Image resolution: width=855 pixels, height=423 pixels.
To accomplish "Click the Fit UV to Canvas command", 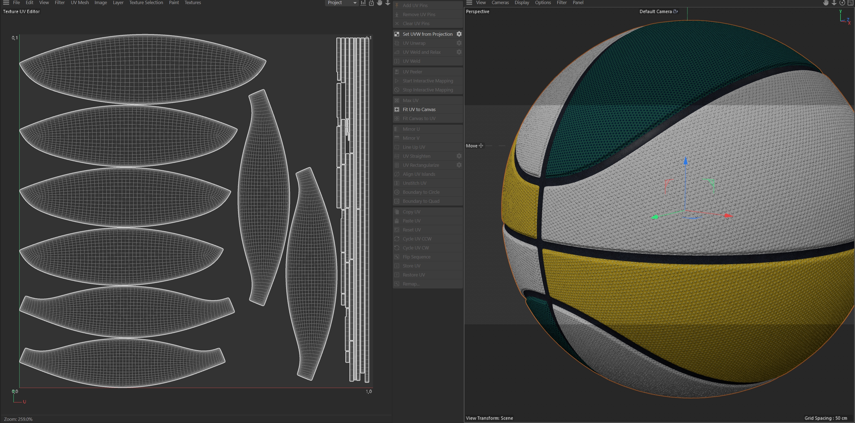I will 419,109.
